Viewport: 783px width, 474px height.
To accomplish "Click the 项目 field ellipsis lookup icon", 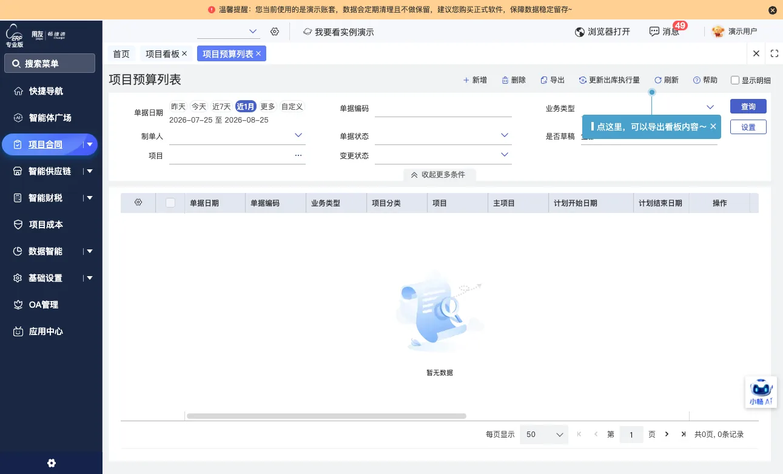I will click(298, 155).
